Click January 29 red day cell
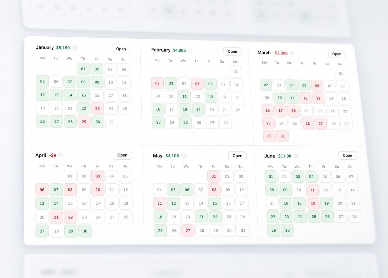The height and width of the screenshot is (278, 388). point(84,122)
